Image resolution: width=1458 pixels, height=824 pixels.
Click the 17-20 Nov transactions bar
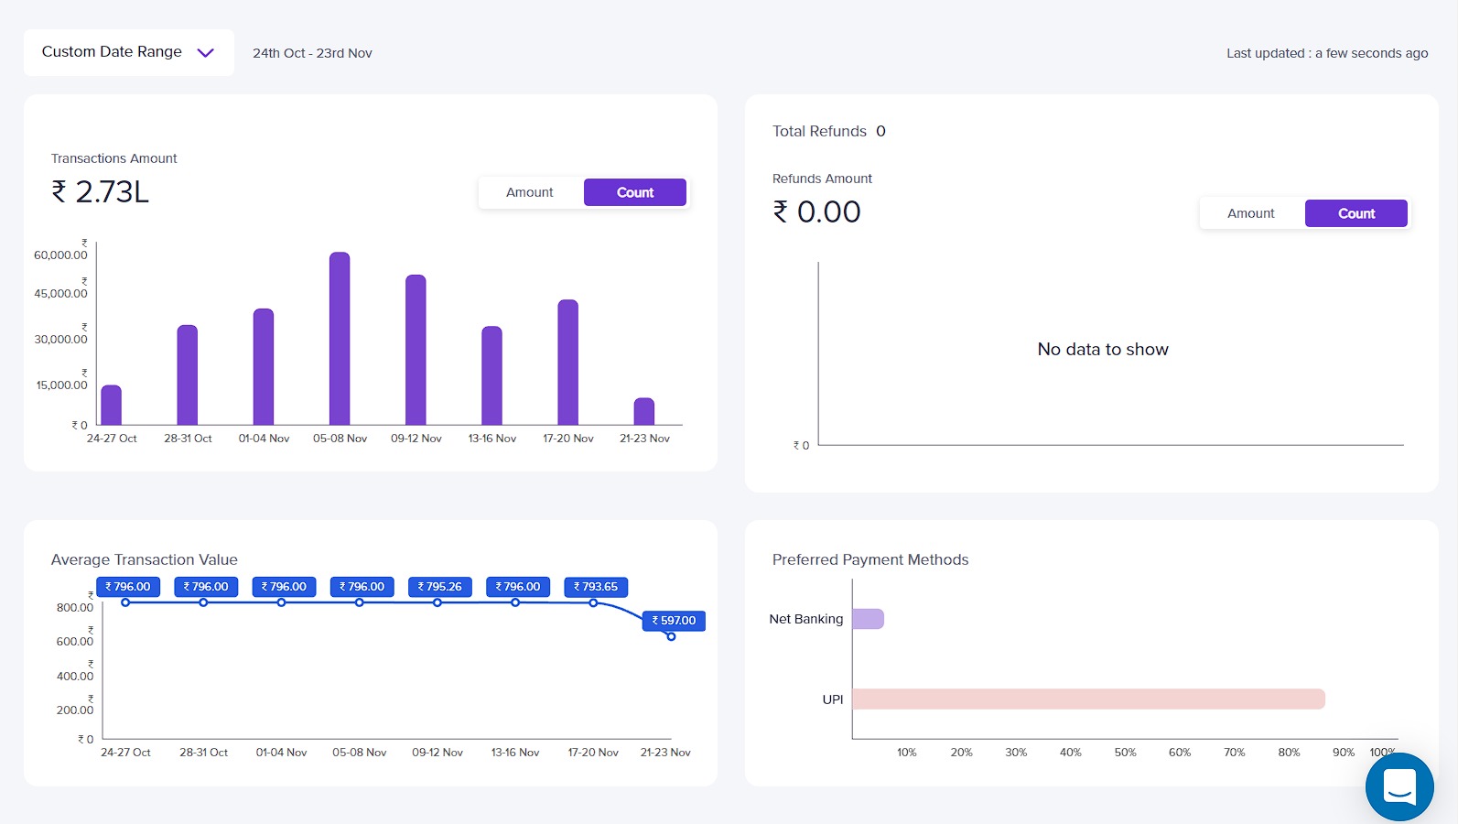click(x=567, y=362)
